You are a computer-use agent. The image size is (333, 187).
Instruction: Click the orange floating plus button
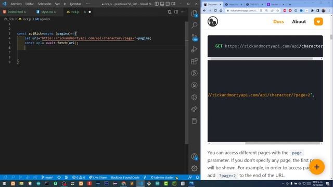(317, 167)
